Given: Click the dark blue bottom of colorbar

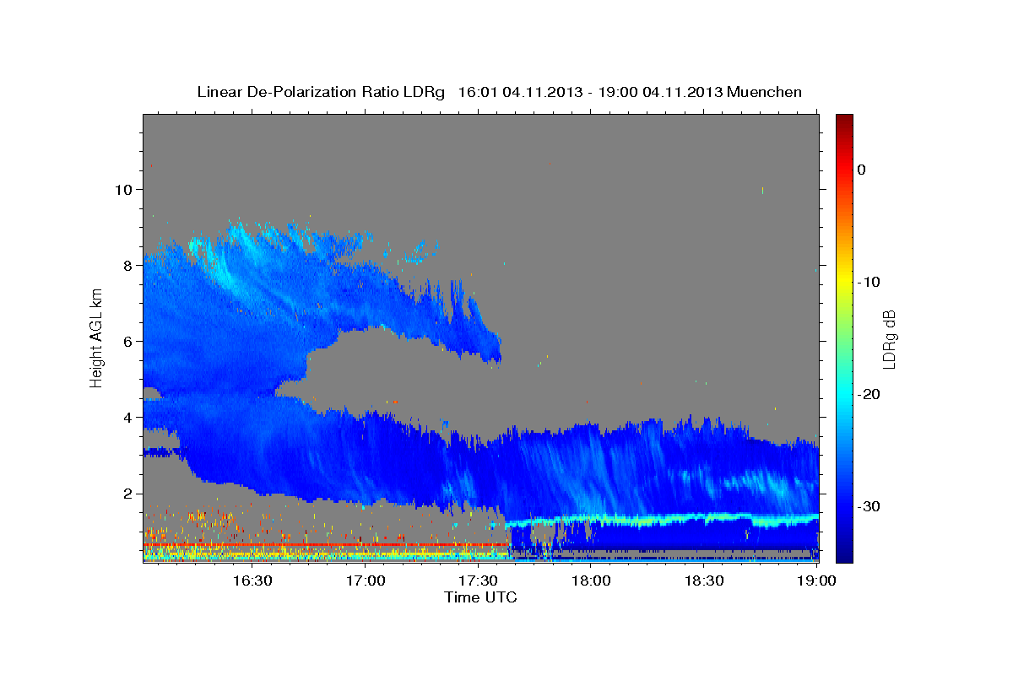Looking at the screenshot, I should tap(844, 553).
